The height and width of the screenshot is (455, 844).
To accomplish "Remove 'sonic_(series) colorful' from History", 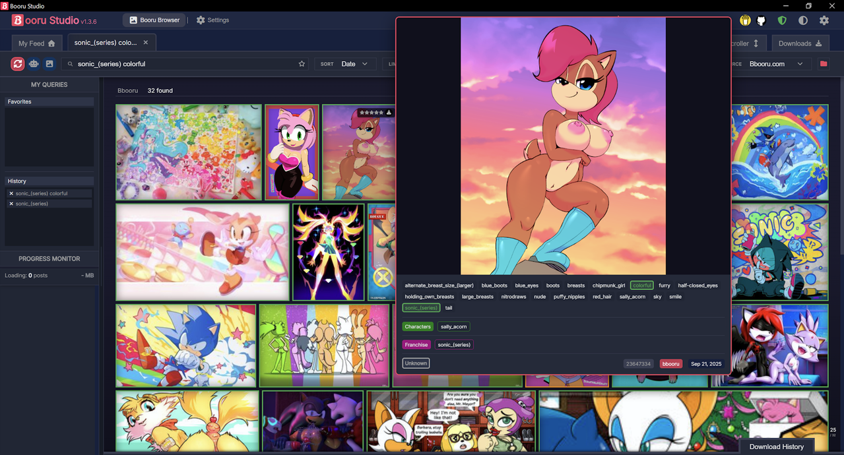I will click(x=11, y=193).
